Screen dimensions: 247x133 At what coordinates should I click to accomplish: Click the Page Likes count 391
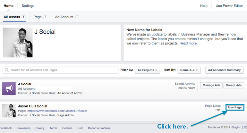point(218,110)
